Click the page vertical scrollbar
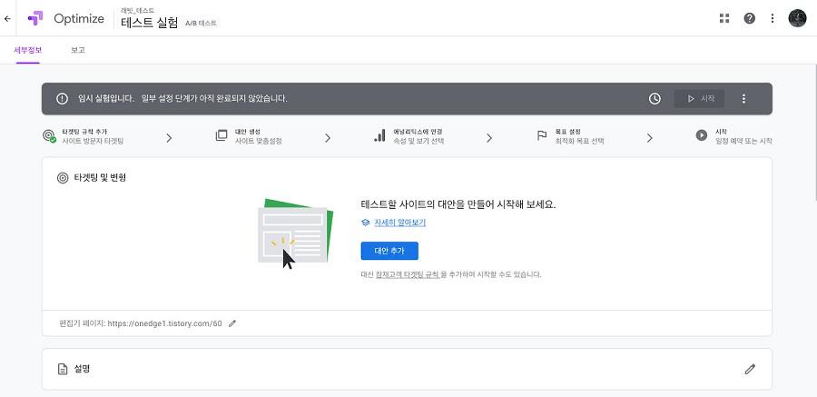 pyautogui.click(x=814, y=132)
